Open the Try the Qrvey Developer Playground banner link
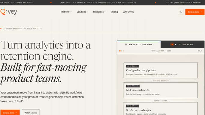Screen dimensions: 205x115 183,3
